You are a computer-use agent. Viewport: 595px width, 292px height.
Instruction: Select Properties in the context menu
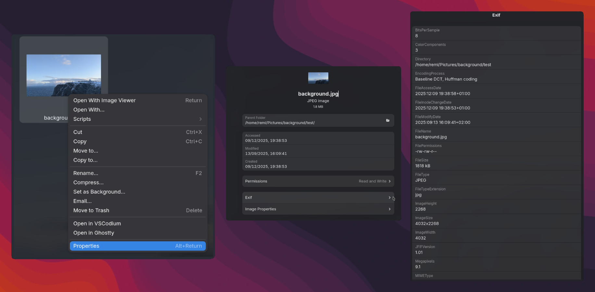[x=137, y=246]
